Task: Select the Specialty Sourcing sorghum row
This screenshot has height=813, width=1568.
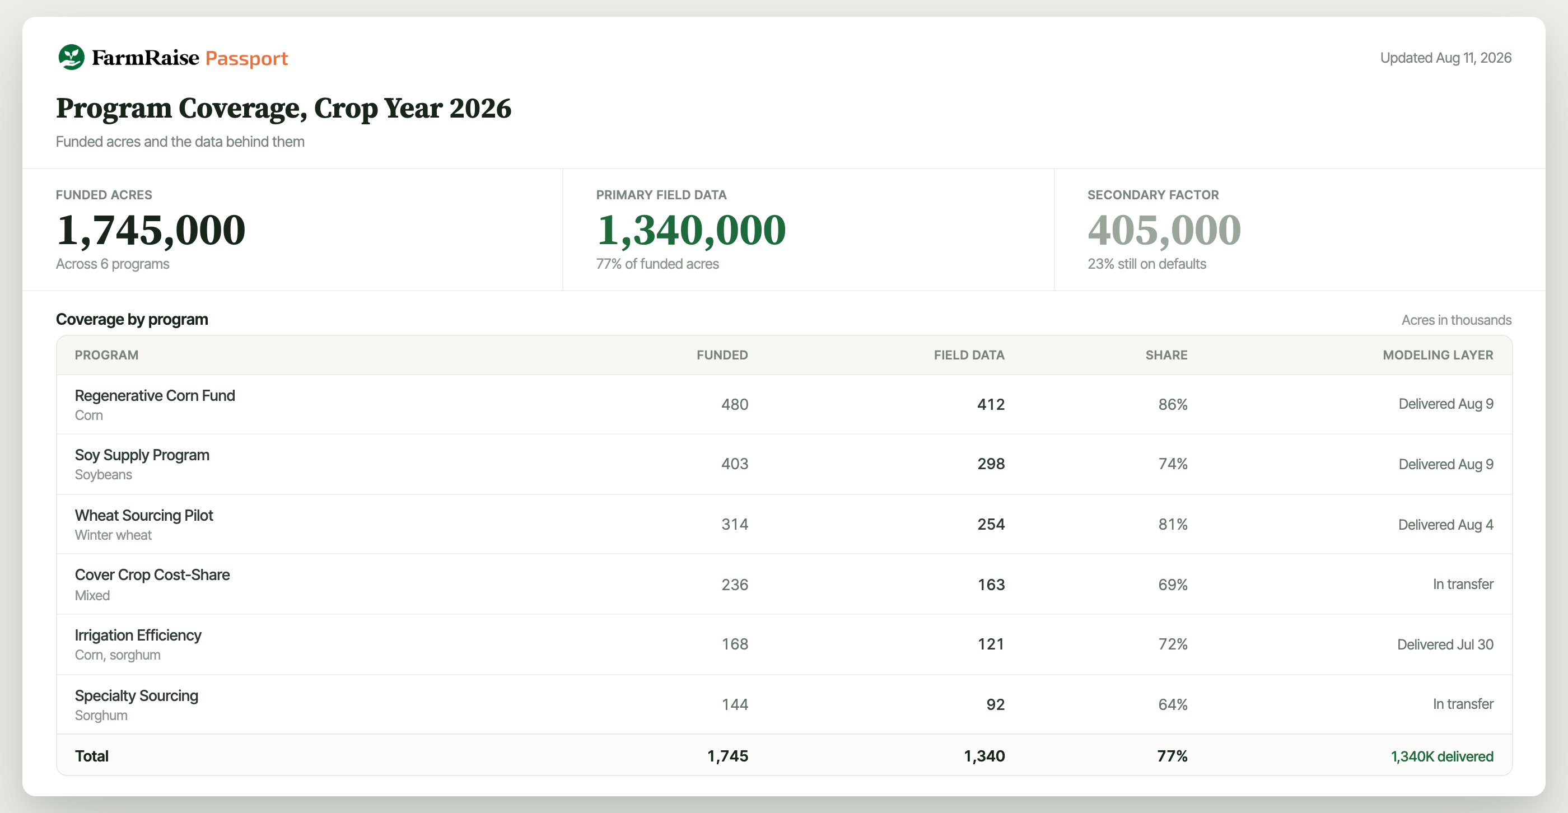Action: 784,704
